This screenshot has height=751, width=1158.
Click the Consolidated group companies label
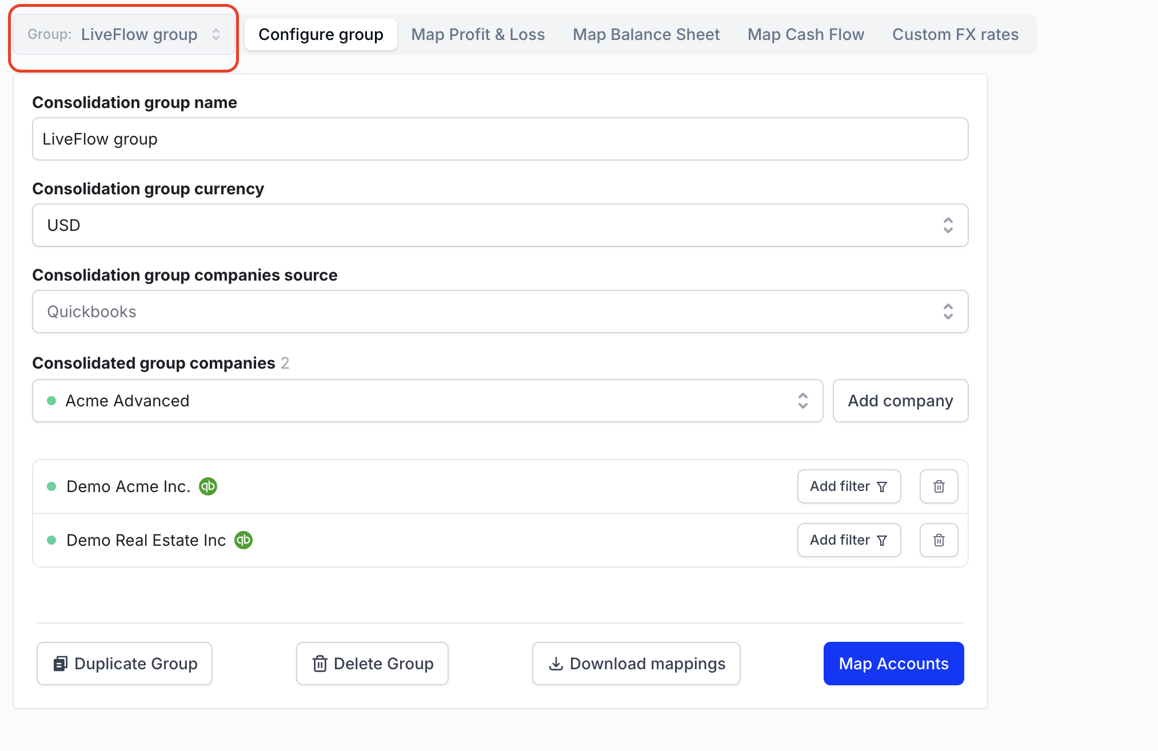[154, 363]
